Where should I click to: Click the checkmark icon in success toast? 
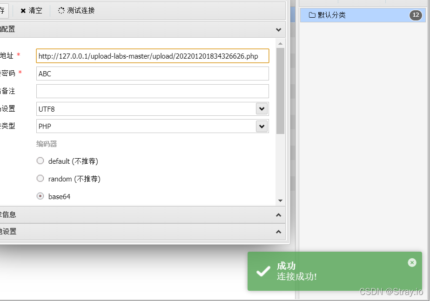pos(263,271)
